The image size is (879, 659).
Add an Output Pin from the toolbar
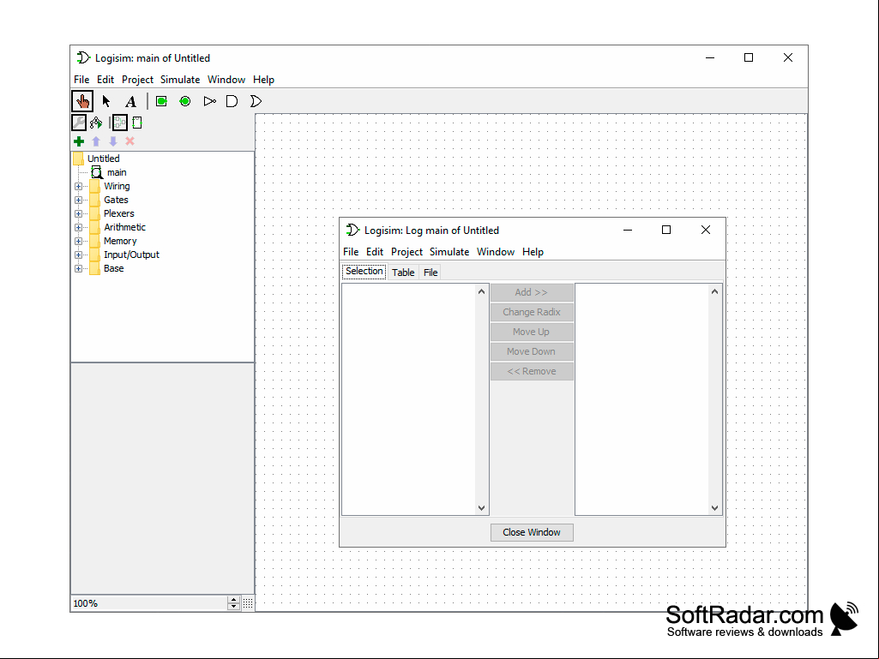tap(185, 101)
